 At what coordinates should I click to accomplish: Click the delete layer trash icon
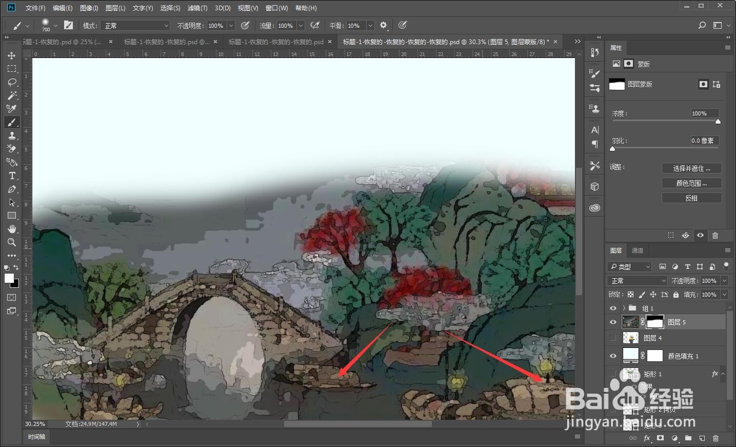pos(716,438)
